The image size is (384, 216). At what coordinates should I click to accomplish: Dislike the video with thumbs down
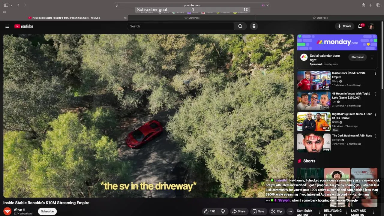[x=223, y=211]
